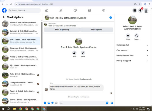Click the $999 listing title in chat header
Viewport: 152px width, 111px height.
pyautogui.click(x=62, y=26)
